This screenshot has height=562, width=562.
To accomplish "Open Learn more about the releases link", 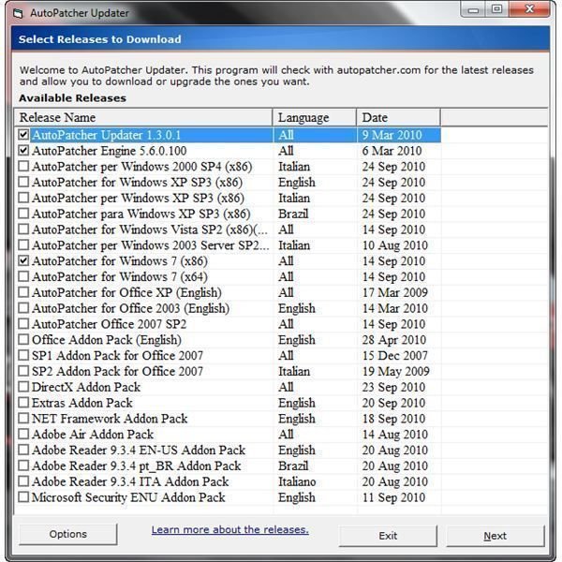I will 230,529.
